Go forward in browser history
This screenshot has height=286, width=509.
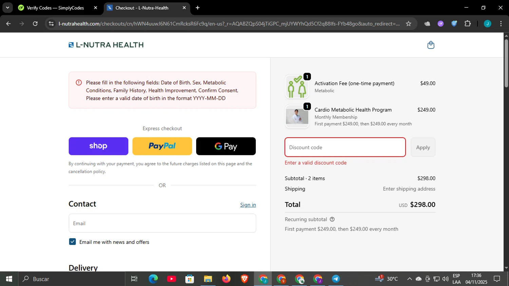pos(22,24)
